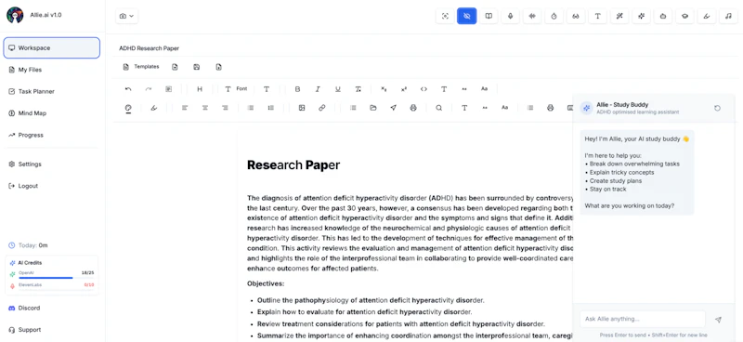743x342 pixels.
Task: Select the editor highlighter next to palette
Action: [x=153, y=108]
